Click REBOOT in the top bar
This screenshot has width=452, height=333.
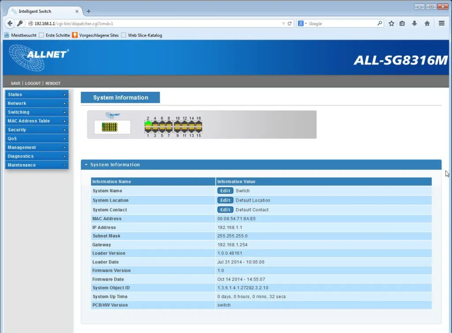click(x=53, y=83)
